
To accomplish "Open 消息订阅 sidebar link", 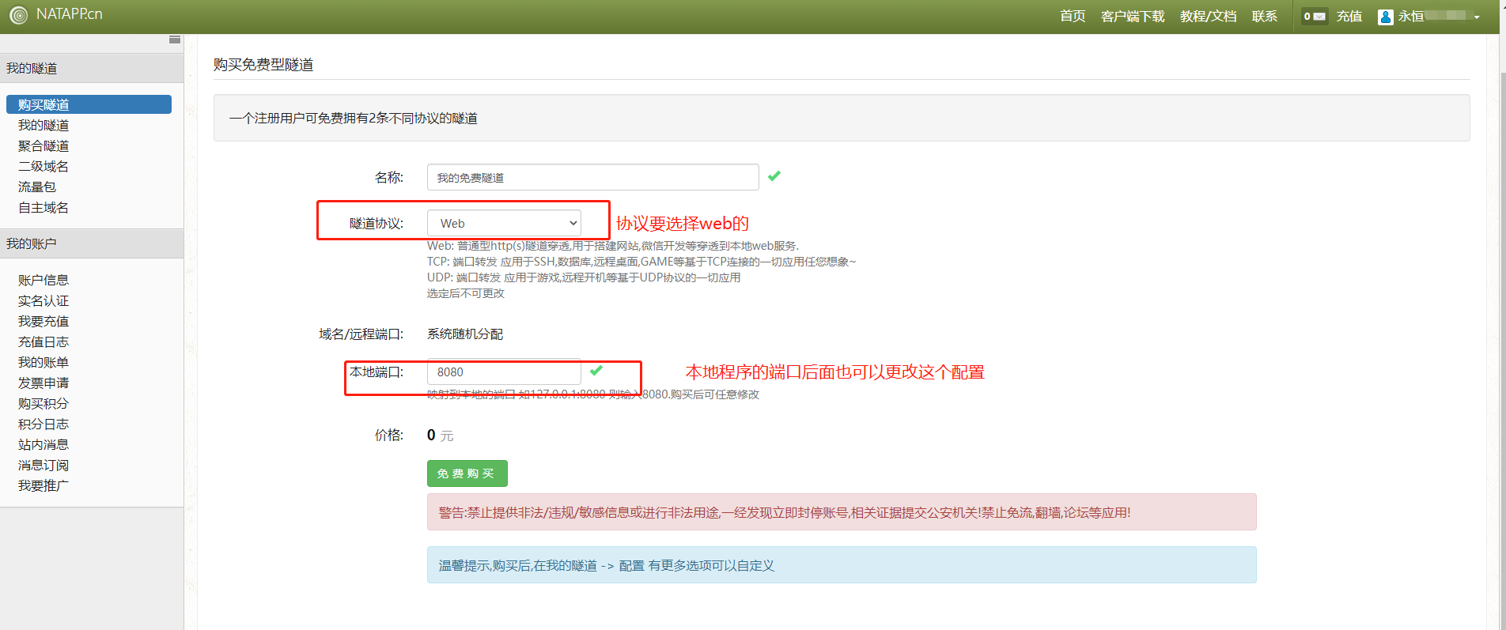I will click(x=44, y=465).
